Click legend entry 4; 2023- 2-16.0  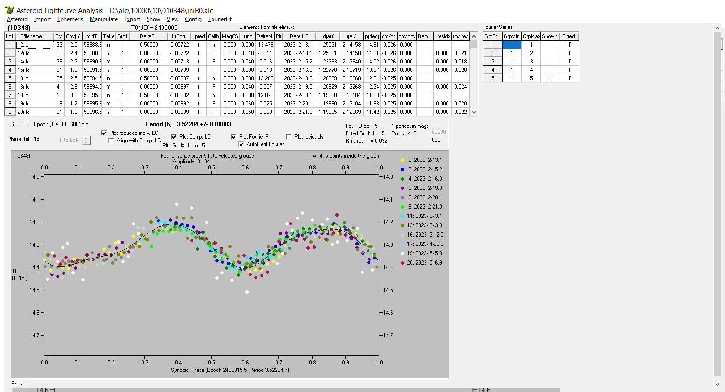coord(425,179)
